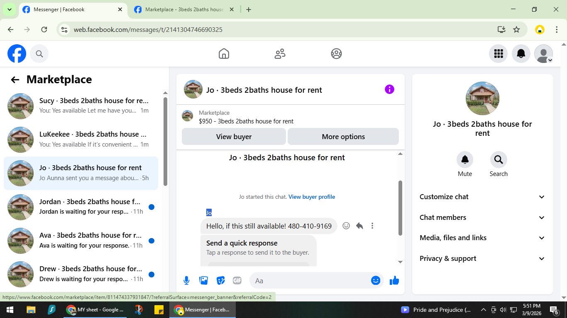Open site information icon in address bar
Viewport: 567px width, 318px height.
click(x=64, y=29)
